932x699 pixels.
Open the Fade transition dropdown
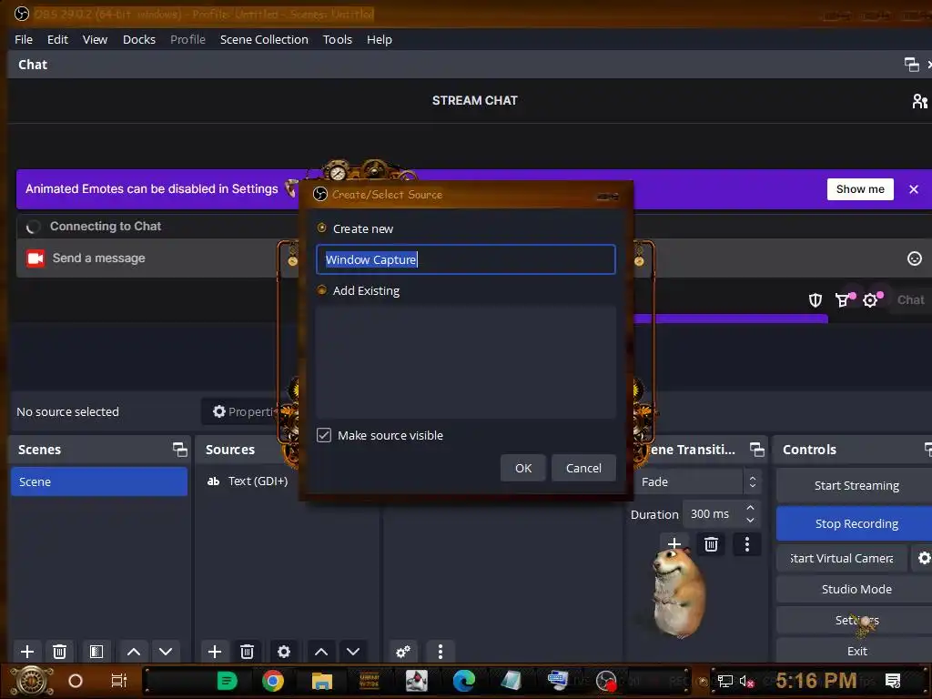coord(698,482)
